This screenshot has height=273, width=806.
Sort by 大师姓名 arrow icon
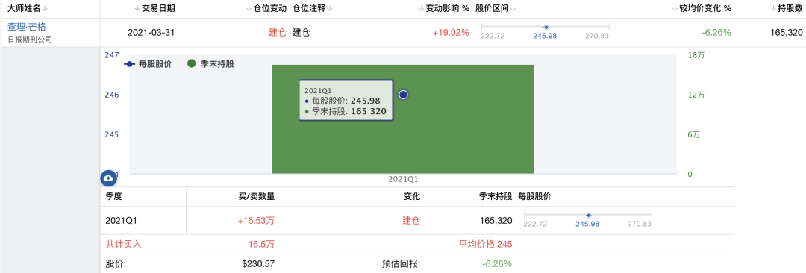[46, 9]
